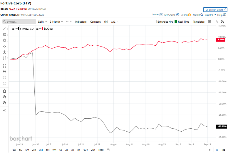Select the trend line drawing tool
The height and width of the screenshot is (154, 228).
click(x=4, y=29)
